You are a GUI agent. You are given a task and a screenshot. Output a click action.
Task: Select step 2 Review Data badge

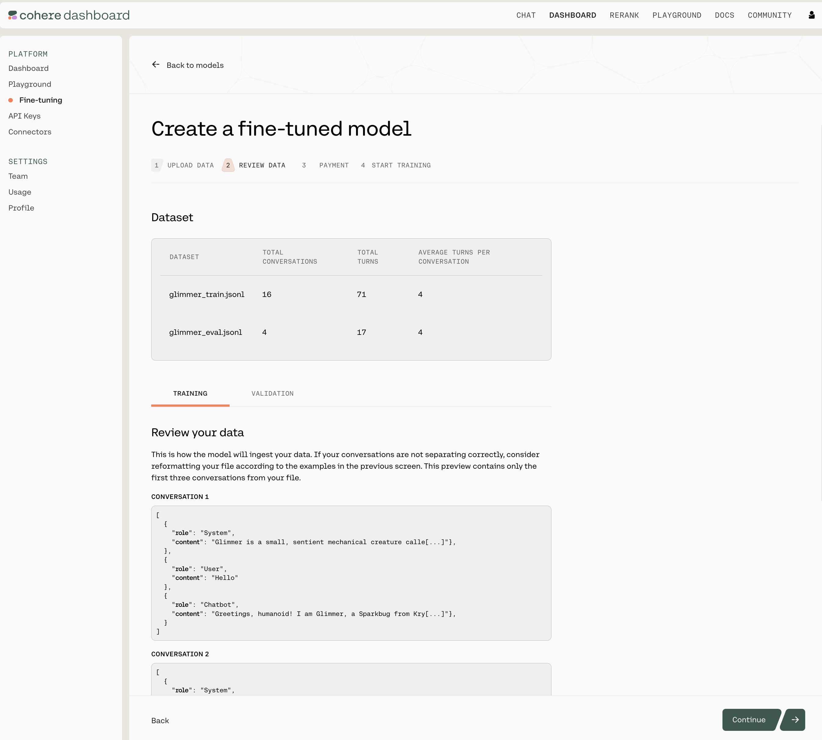(x=228, y=165)
